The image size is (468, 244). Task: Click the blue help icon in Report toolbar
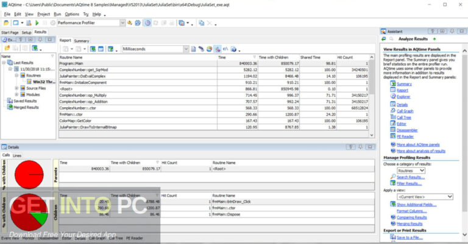(x=234, y=49)
